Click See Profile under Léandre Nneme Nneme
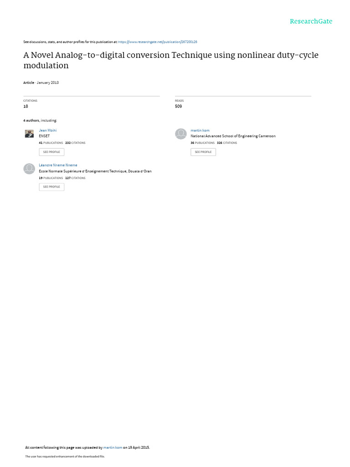 coord(51,187)
